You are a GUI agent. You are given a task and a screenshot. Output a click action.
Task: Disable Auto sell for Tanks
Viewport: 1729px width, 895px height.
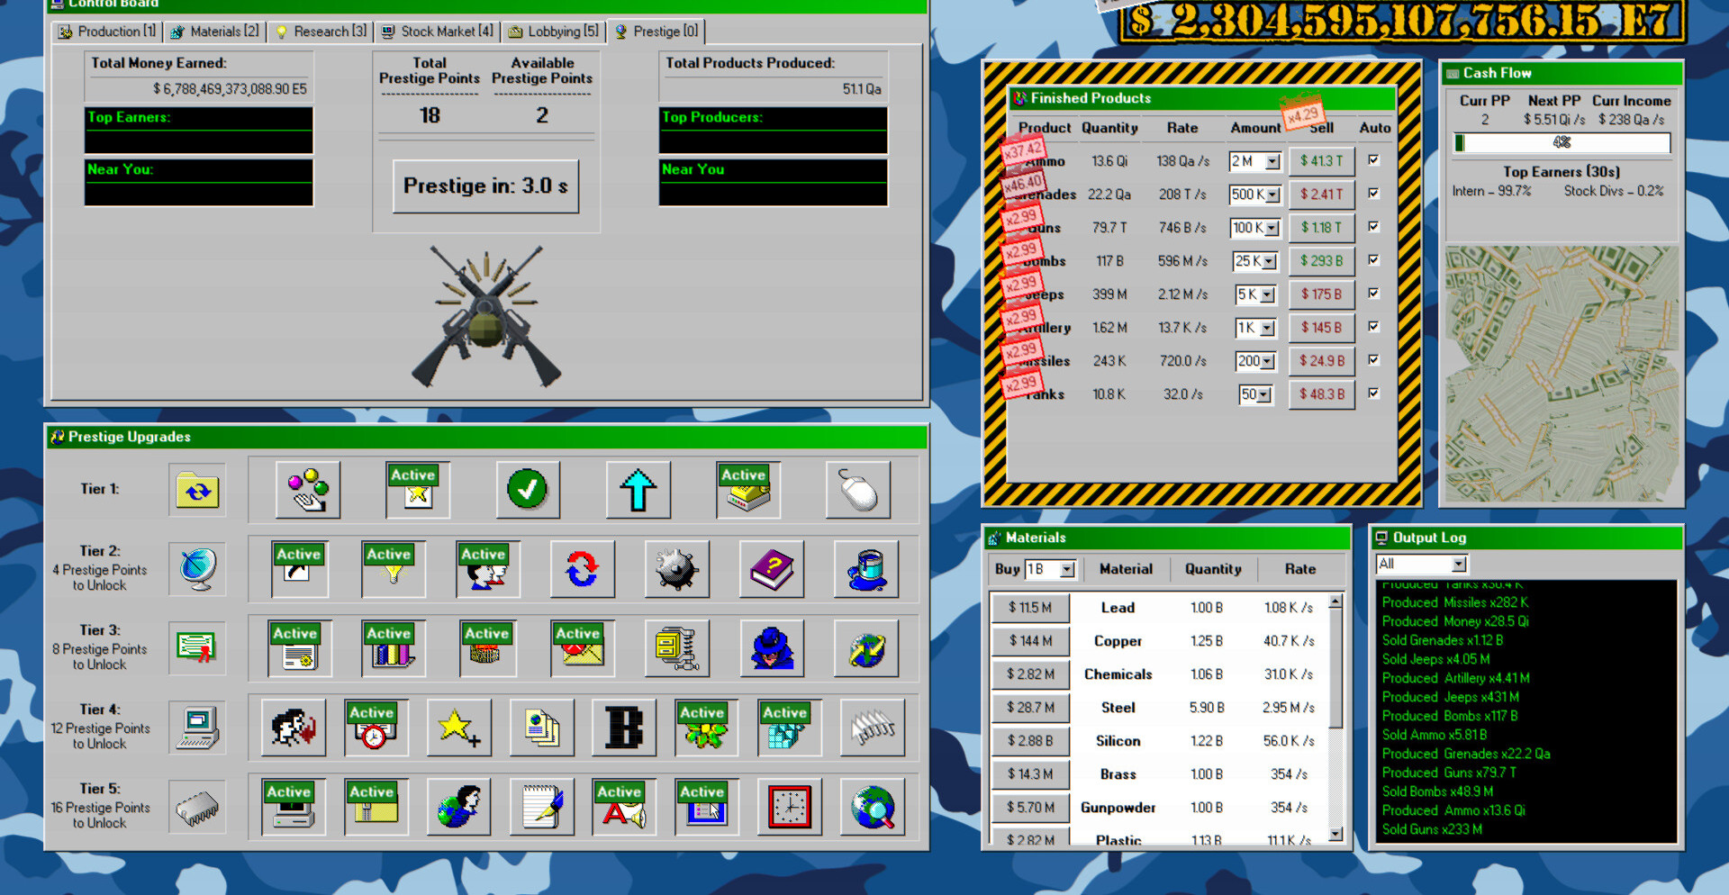point(1373,393)
